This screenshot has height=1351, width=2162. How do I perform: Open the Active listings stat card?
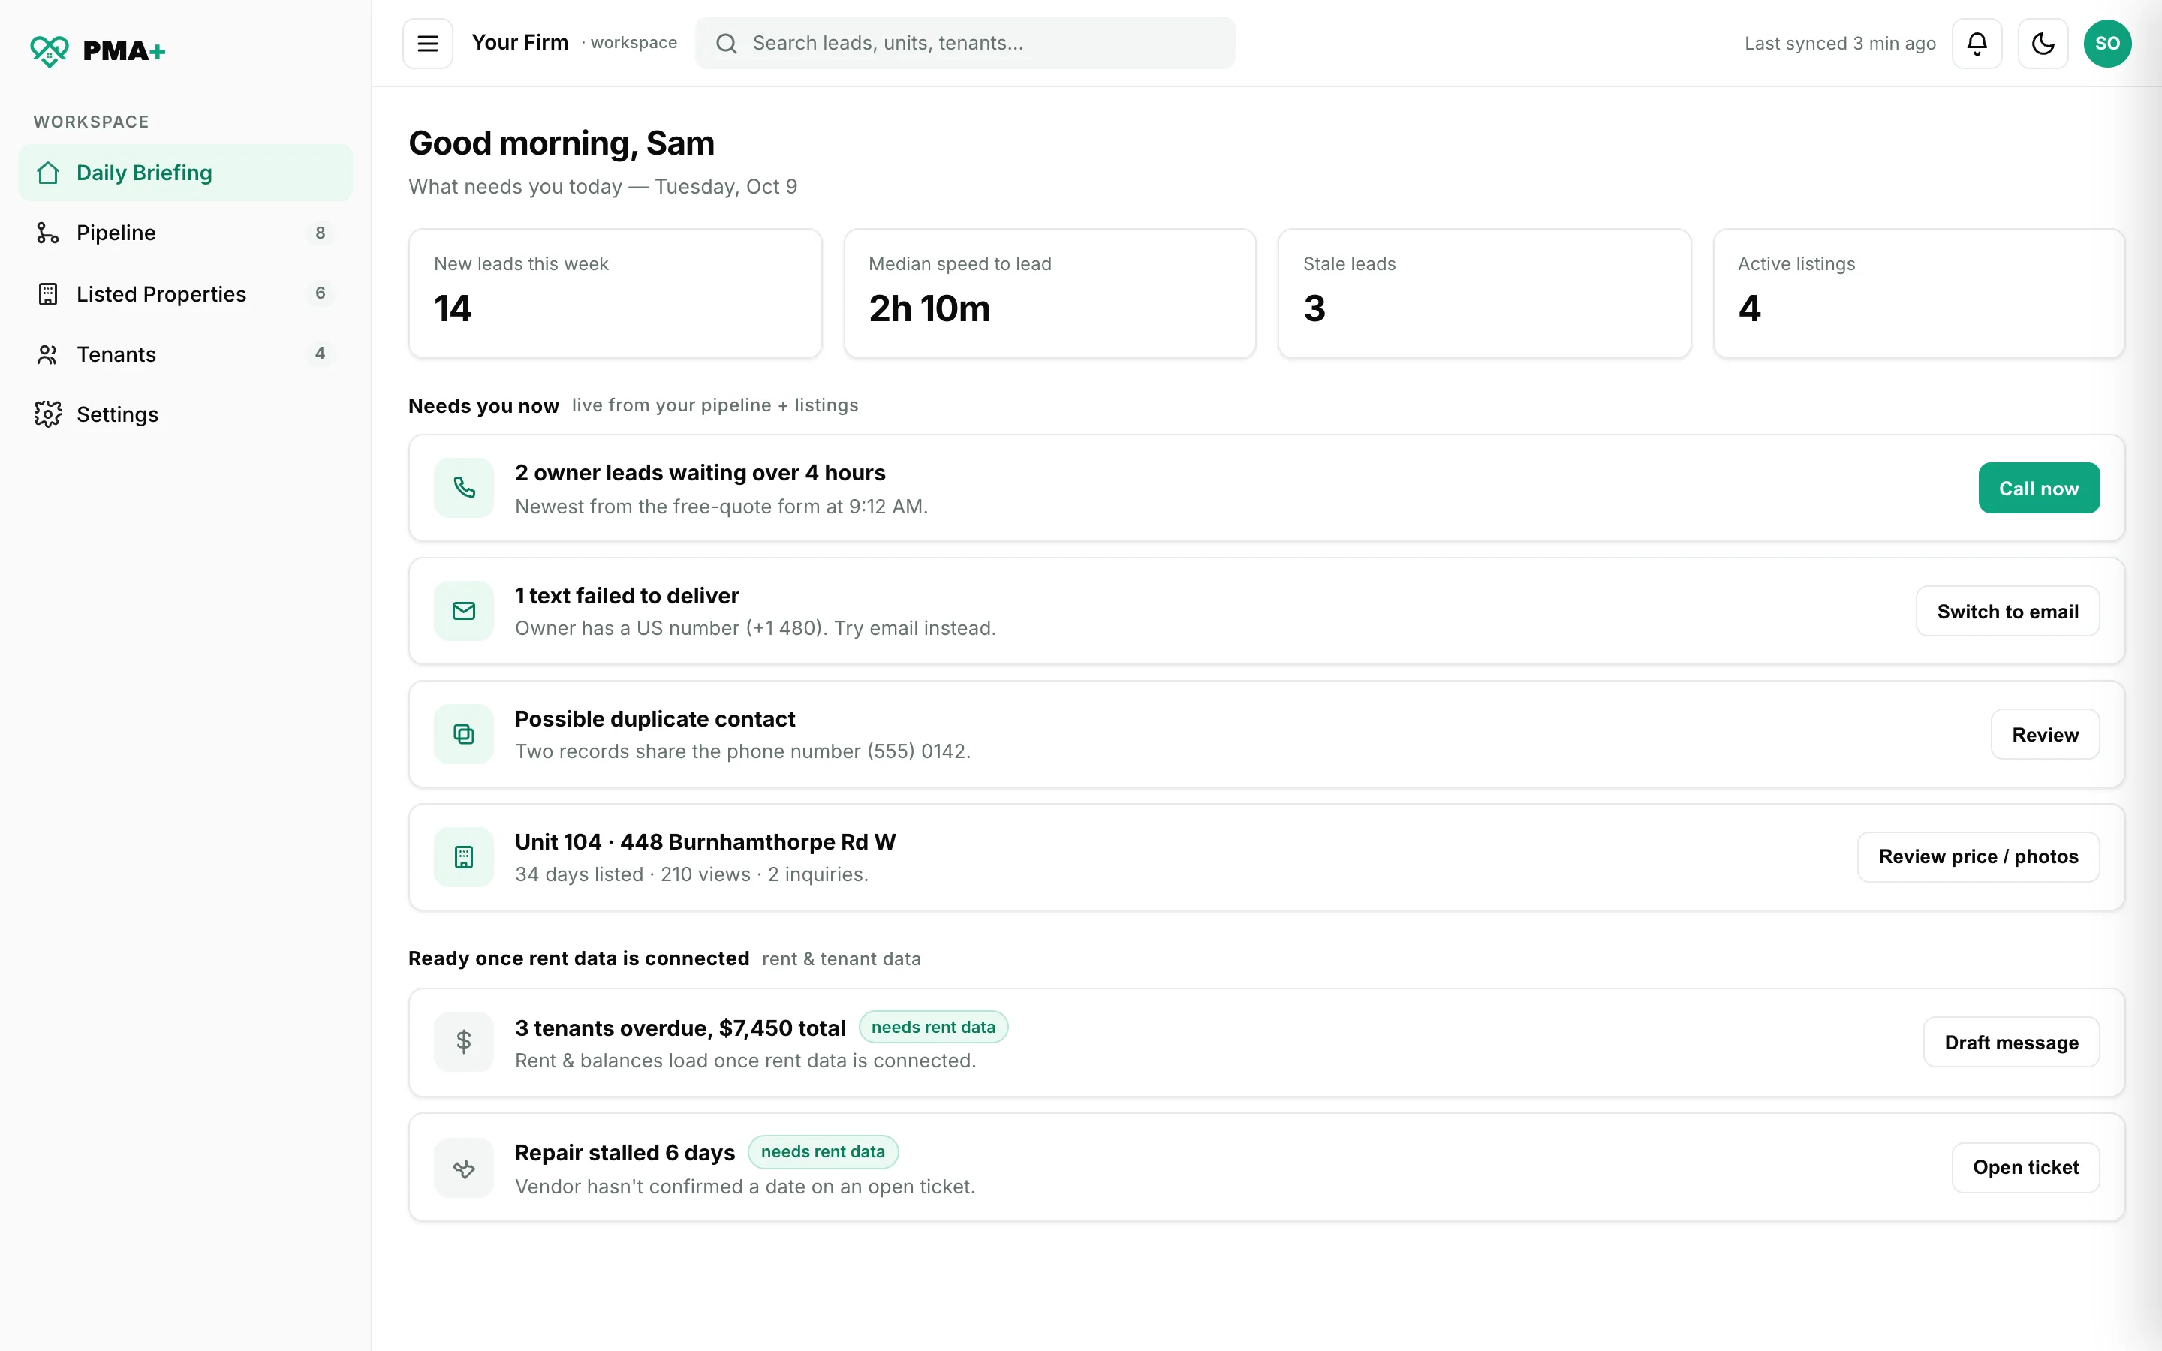click(1918, 293)
